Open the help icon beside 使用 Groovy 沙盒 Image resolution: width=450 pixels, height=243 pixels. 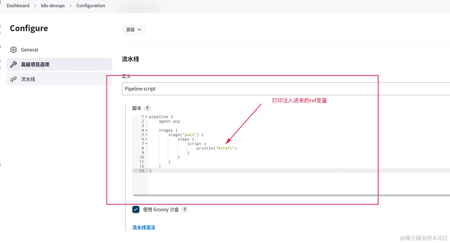(x=185, y=209)
